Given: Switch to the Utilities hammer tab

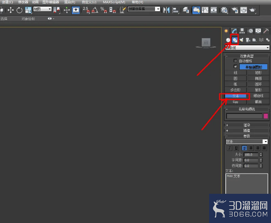Looking at the screenshot, I should (x=266, y=31).
